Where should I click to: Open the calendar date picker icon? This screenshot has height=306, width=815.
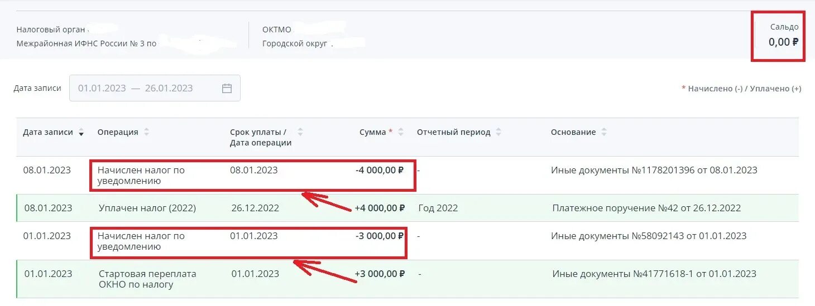(x=227, y=88)
